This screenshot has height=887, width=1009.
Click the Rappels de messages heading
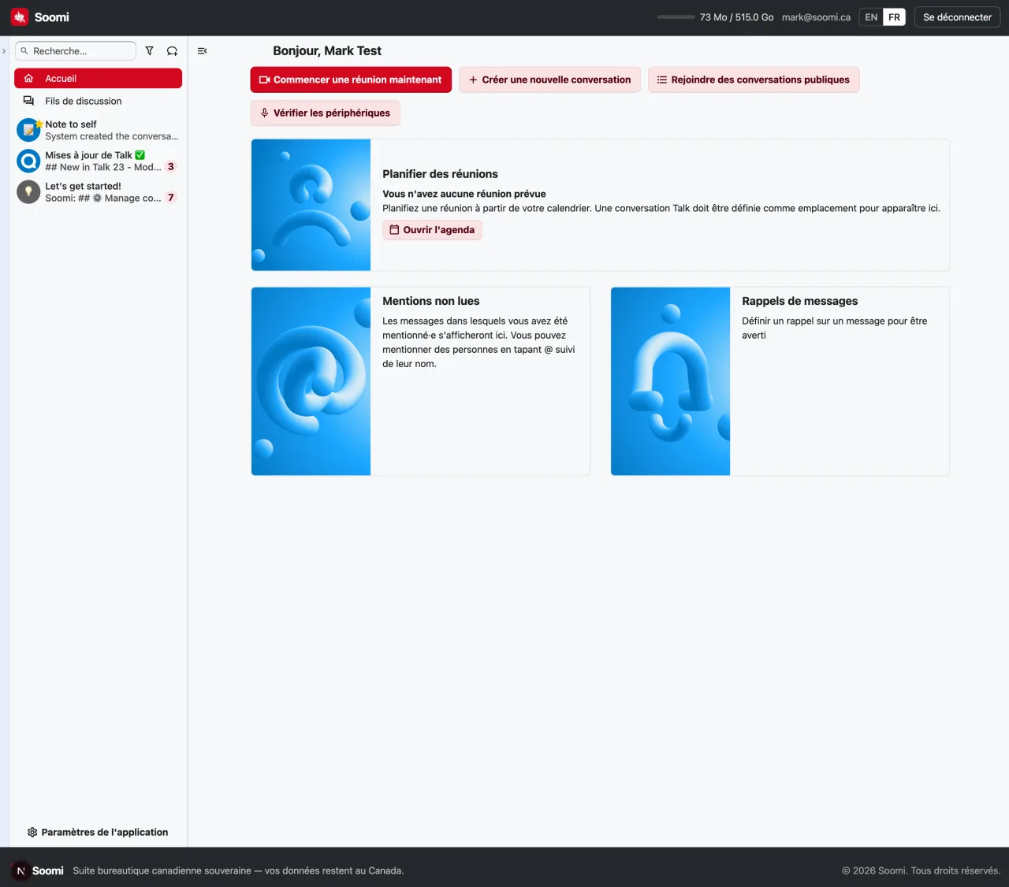799,301
